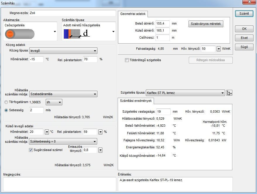Select the Térfogatáram radio button
The height and width of the screenshot is (194, 257).
pyautogui.click(x=6, y=102)
